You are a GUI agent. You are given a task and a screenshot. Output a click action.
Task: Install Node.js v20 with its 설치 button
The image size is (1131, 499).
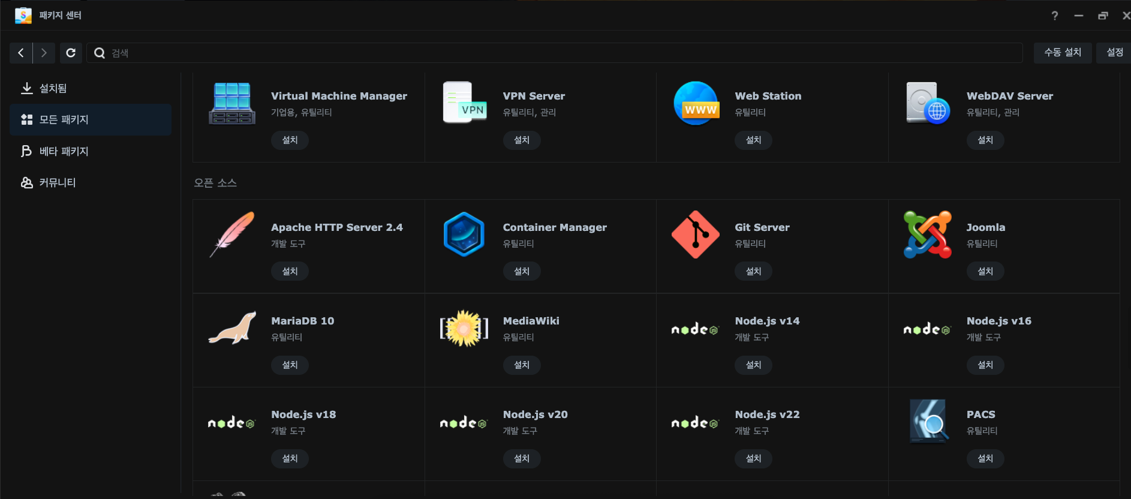click(x=522, y=458)
